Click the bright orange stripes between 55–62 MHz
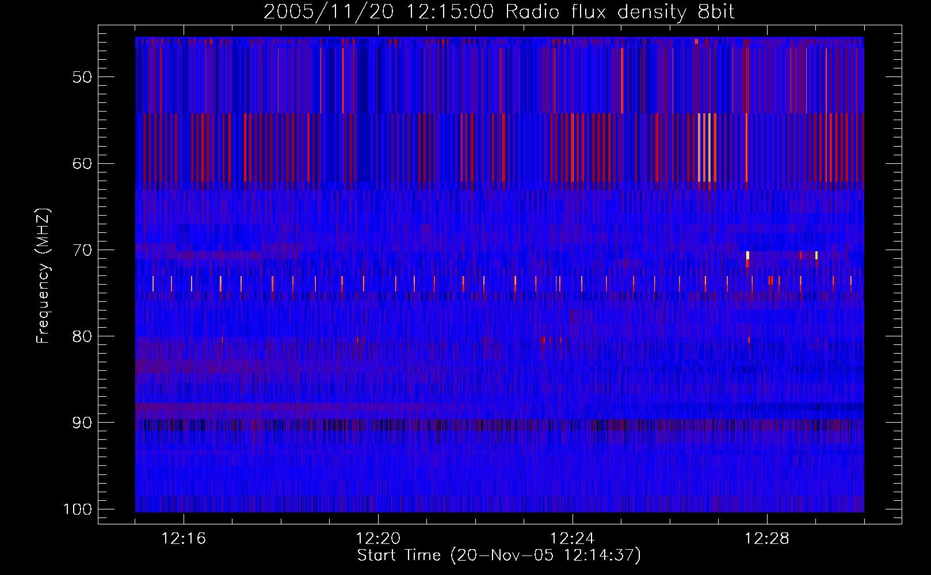 [x=707, y=147]
